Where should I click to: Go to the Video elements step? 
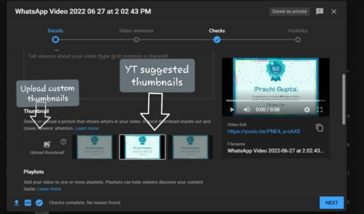point(136,40)
